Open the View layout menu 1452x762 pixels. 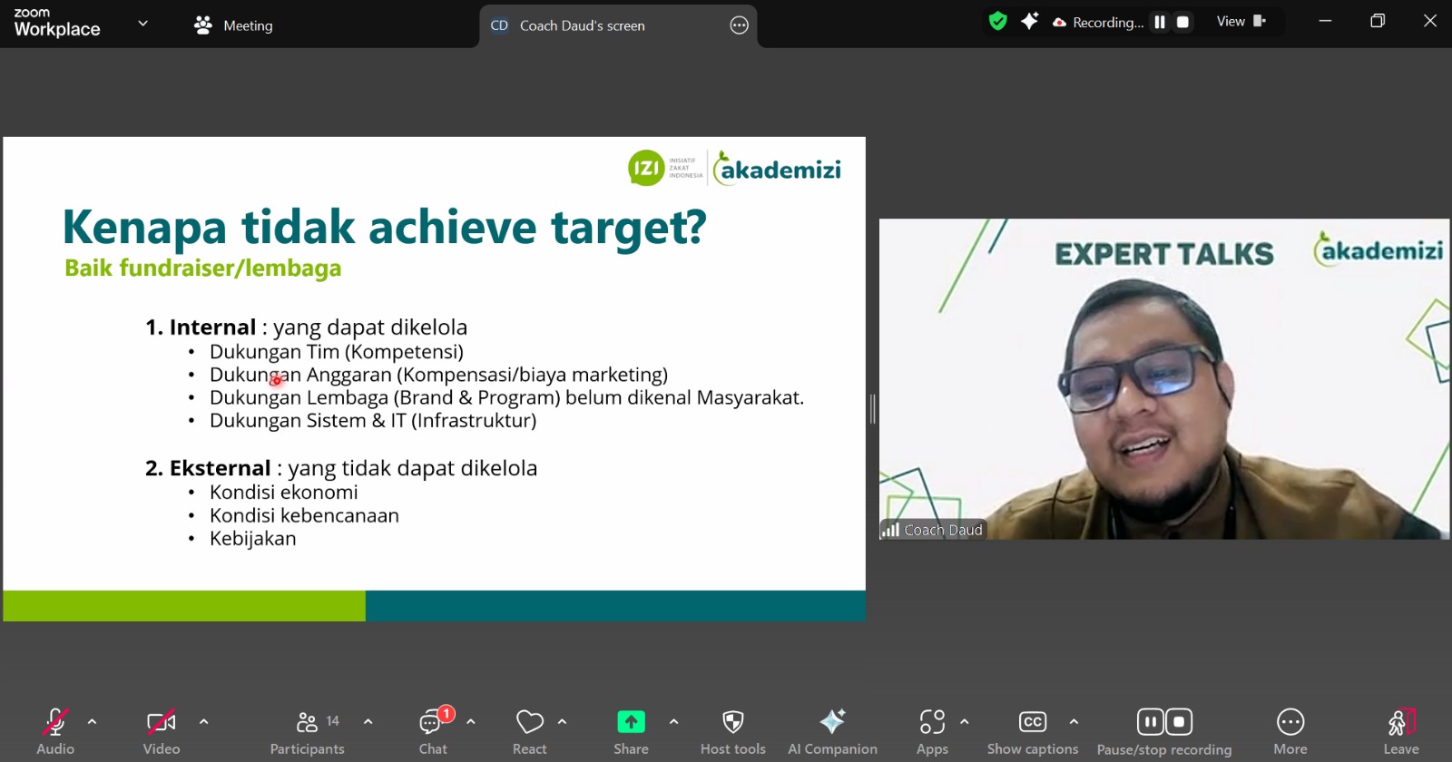click(1241, 22)
